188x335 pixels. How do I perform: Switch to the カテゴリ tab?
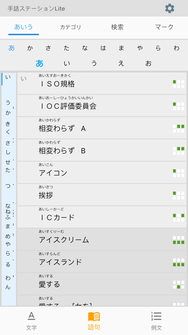click(x=70, y=27)
